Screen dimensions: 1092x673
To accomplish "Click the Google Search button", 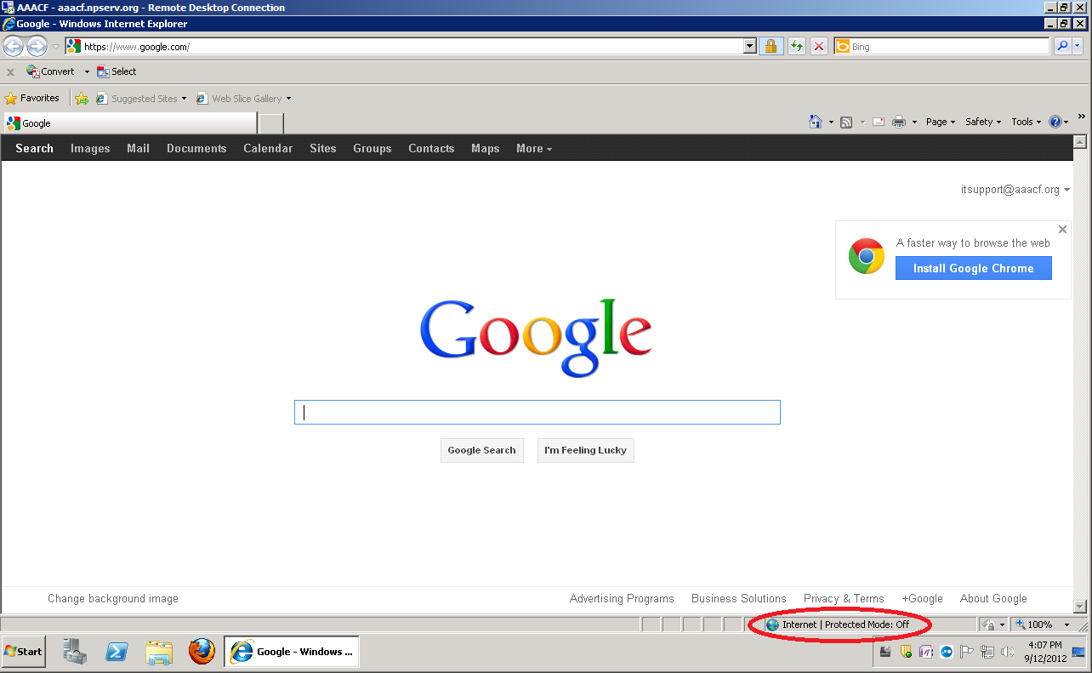I will 482,450.
